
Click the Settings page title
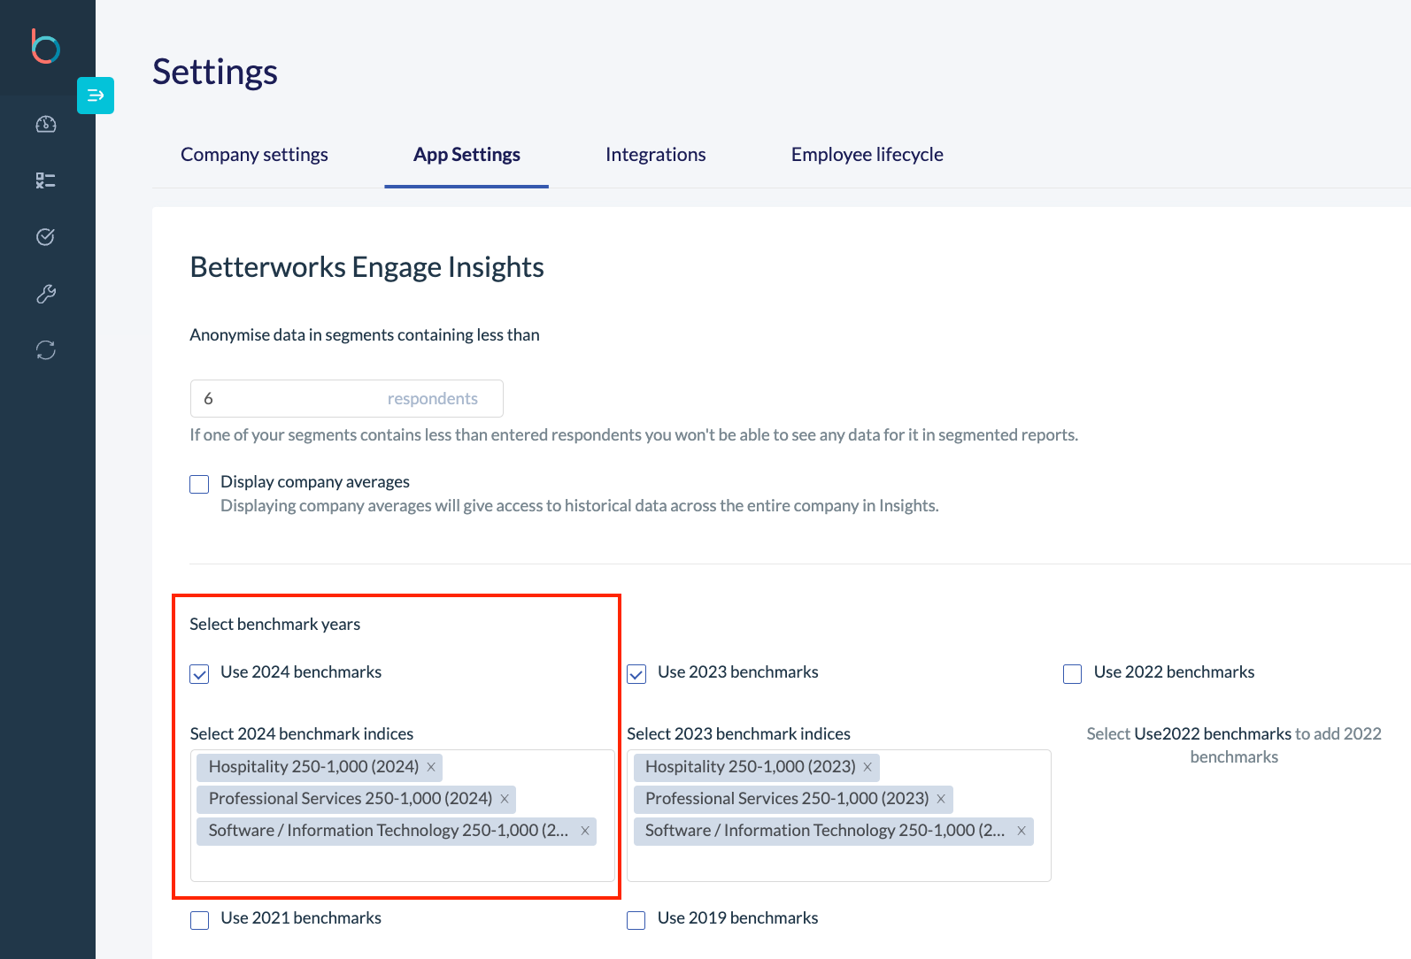pos(215,72)
